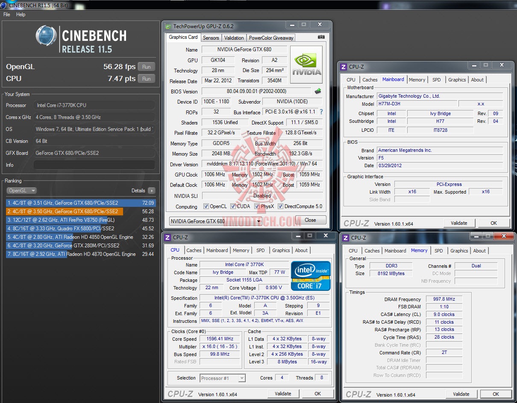
Task: Click the Instructions field in CPU-Z
Action: [x=264, y=321]
